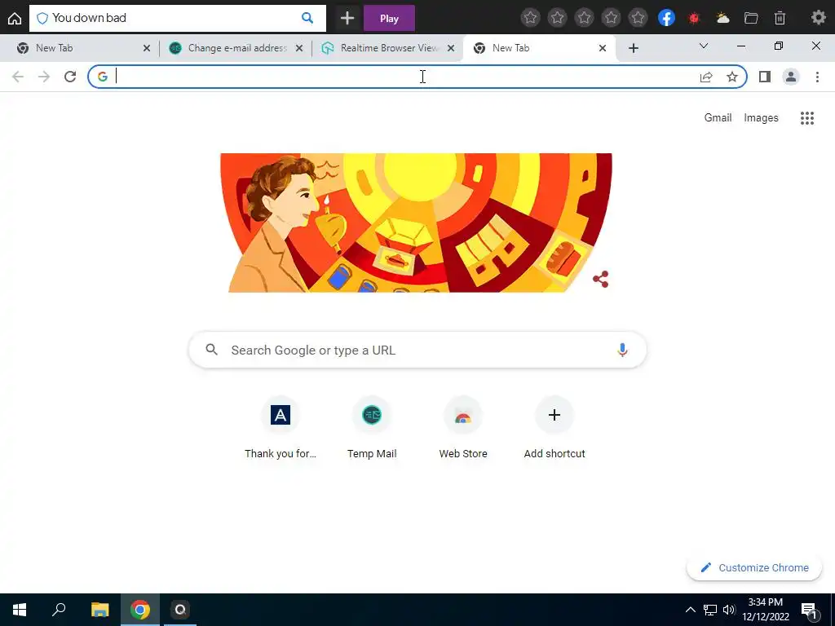Open Windows taskbar search
835x626 pixels.
[x=59, y=610]
